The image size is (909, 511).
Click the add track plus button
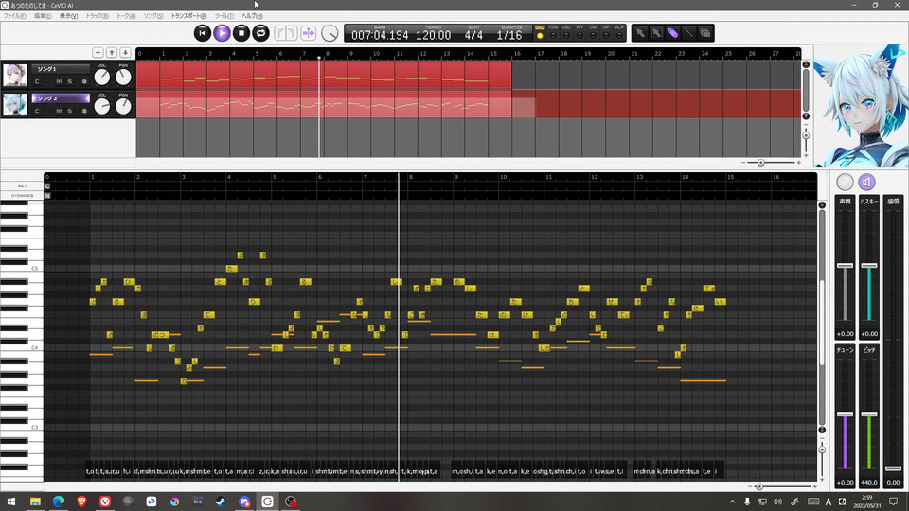98,53
